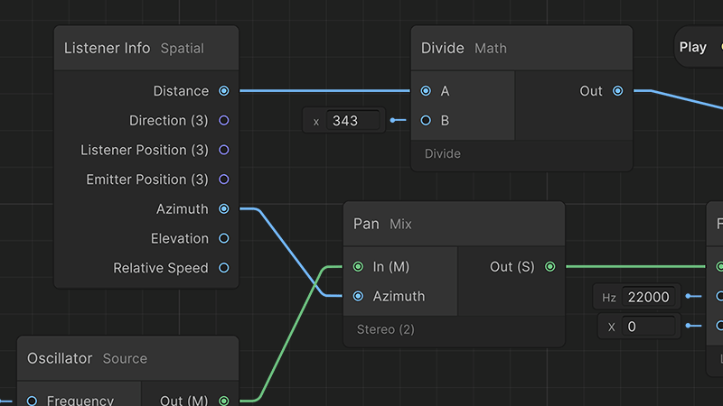Edit the X value field showing 0

coord(648,327)
